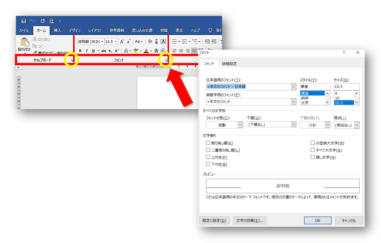Click the Clear Formatting eraser icon
The width and height of the screenshot is (381, 243).
[150, 41]
